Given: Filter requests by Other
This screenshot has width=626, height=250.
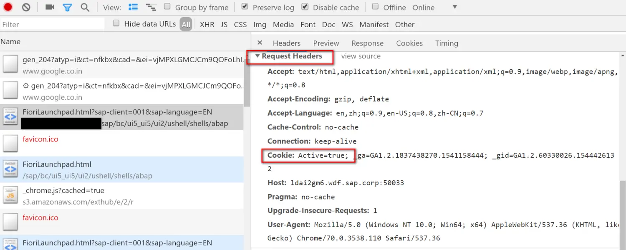Looking at the screenshot, I should [405, 25].
